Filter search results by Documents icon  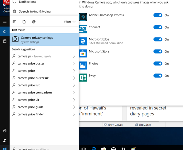(24, 22)
